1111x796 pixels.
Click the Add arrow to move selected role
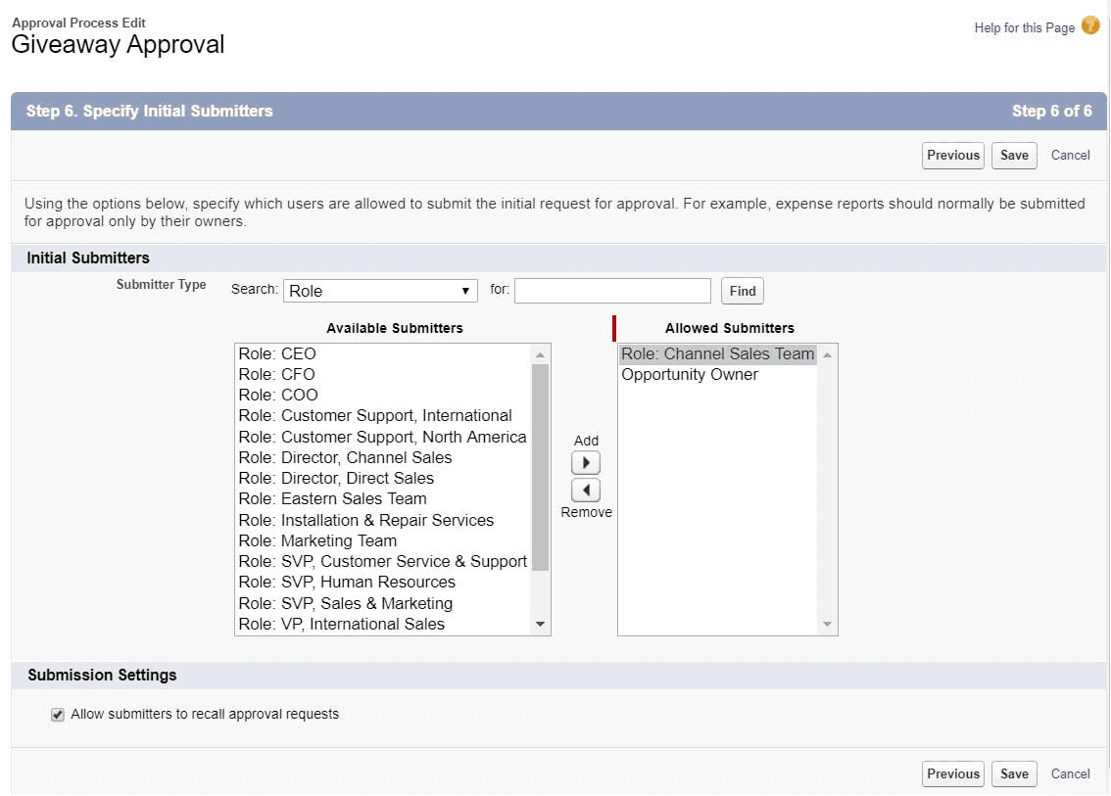[586, 461]
